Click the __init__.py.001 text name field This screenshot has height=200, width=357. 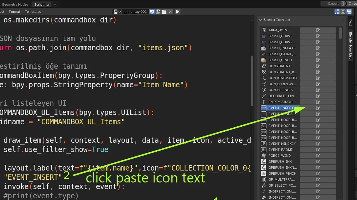click(135, 12)
